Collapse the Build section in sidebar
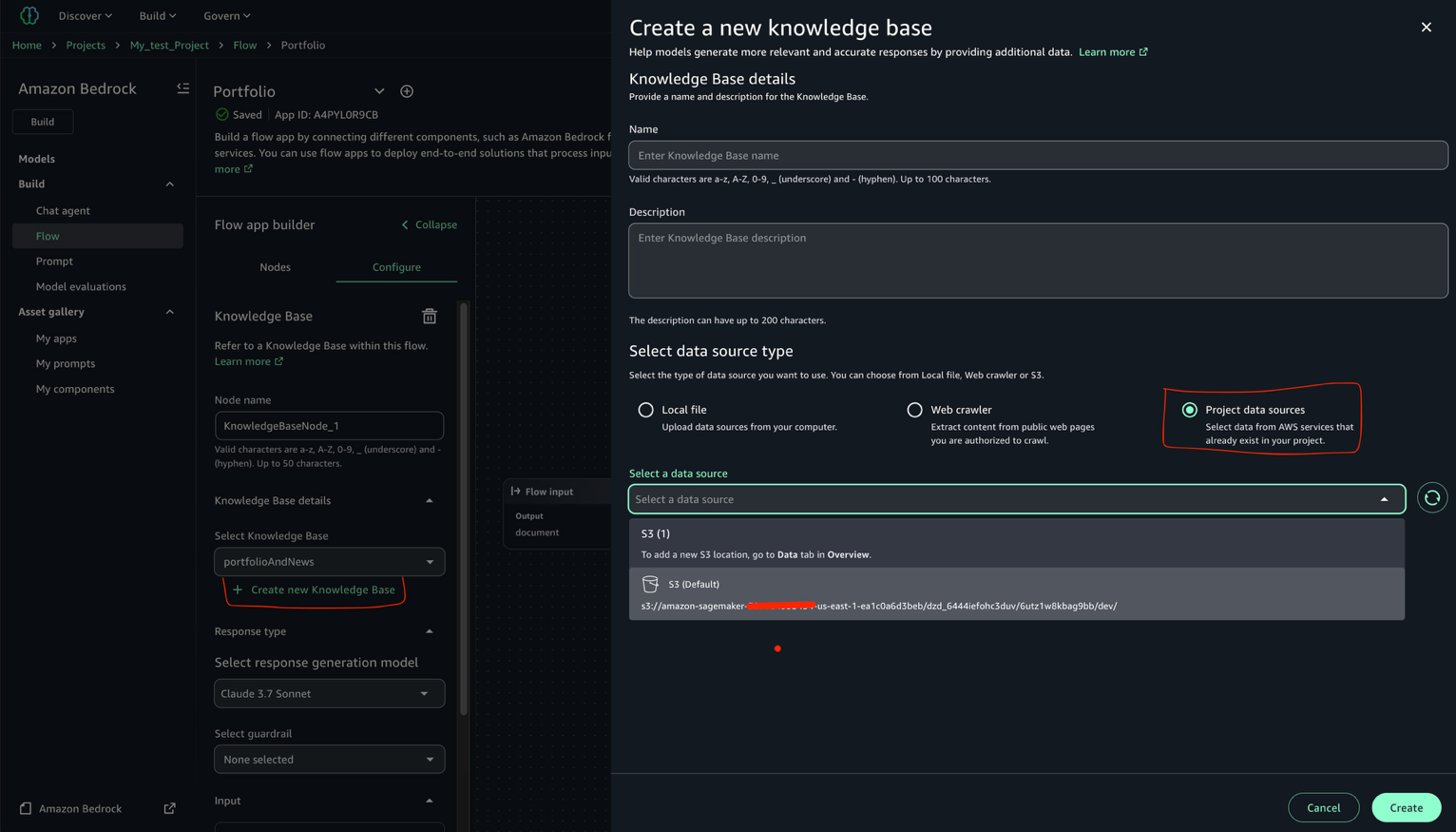Image resolution: width=1456 pixels, height=832 pixels. (x=170, y=184)
